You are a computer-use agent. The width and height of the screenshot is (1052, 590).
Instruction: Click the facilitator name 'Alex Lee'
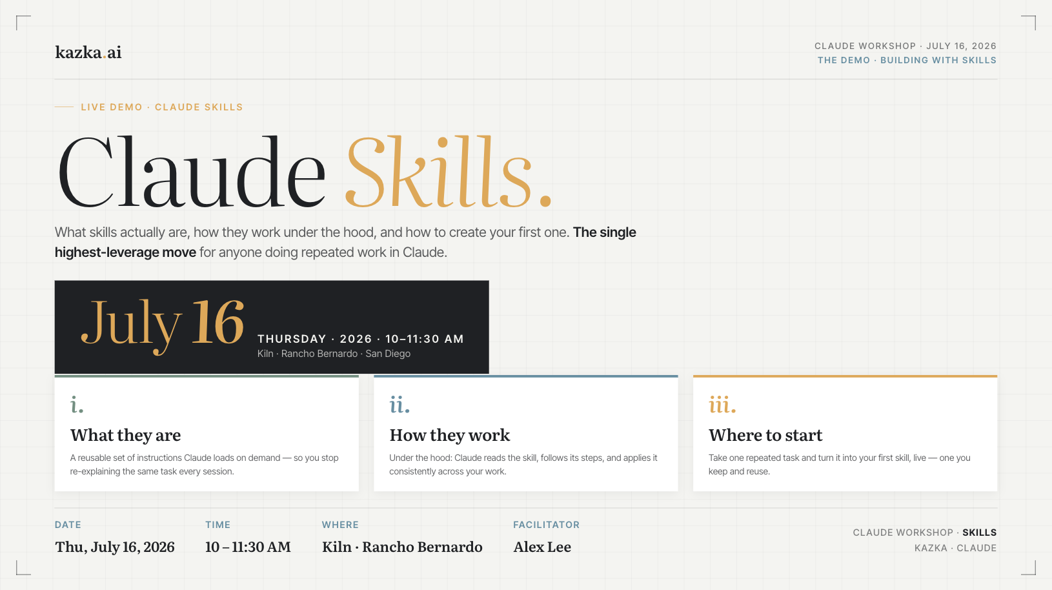click(542, 547)
